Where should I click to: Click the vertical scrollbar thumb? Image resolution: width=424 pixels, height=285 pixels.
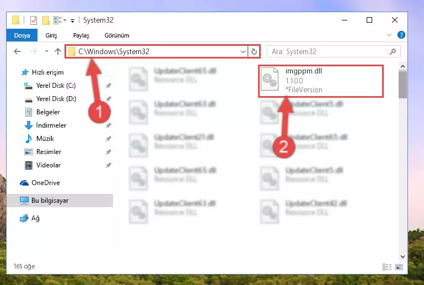coord(402,85)
